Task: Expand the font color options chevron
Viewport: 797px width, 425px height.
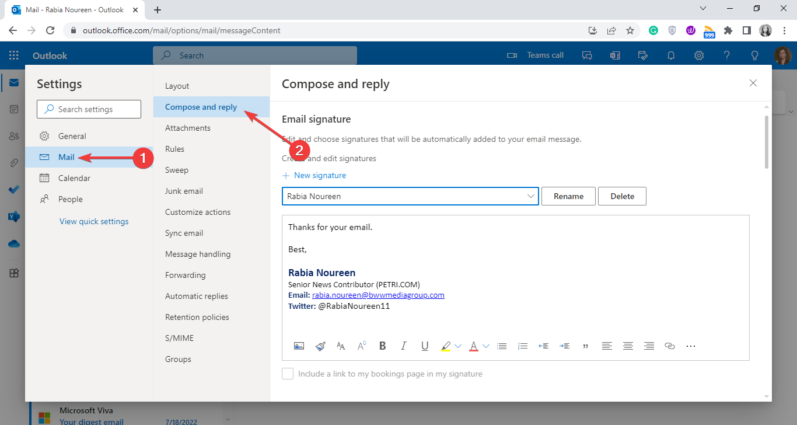Action: [486, 346]
